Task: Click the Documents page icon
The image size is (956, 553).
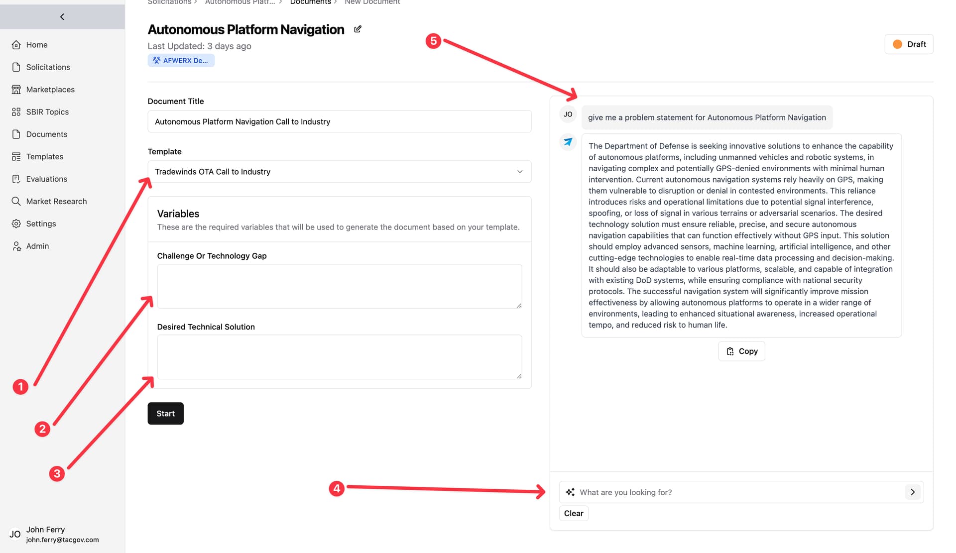Action: point(16,134)
